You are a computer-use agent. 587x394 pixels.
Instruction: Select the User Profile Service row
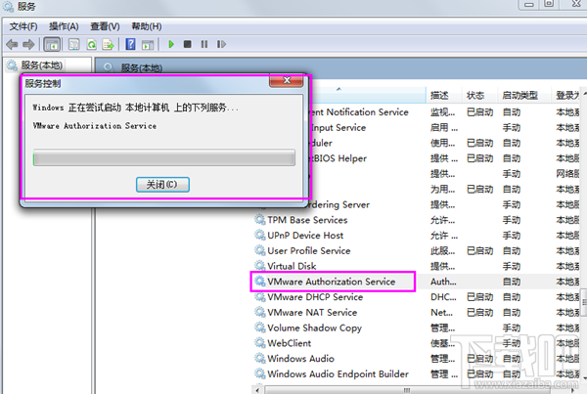click(x=417, y=250)
